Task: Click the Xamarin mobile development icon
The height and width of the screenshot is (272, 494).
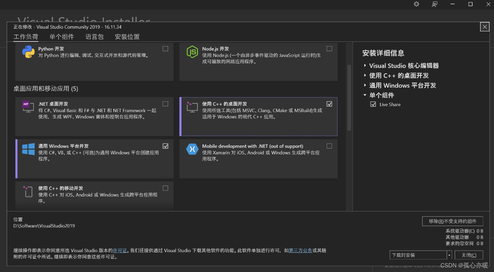Action: pos(192,149)
